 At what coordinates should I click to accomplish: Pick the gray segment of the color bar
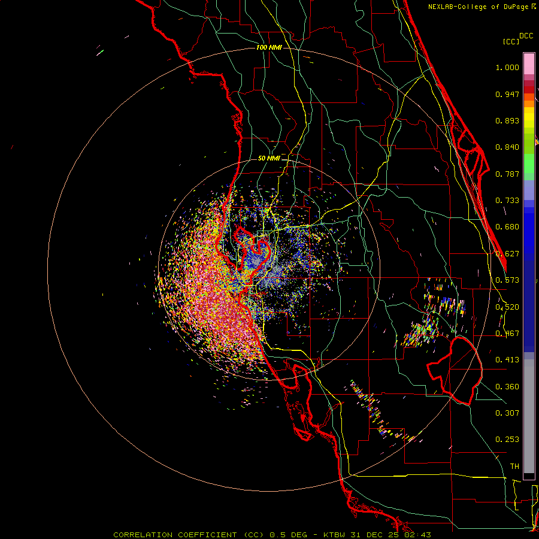pyautogui.click(x=529, y=416)
